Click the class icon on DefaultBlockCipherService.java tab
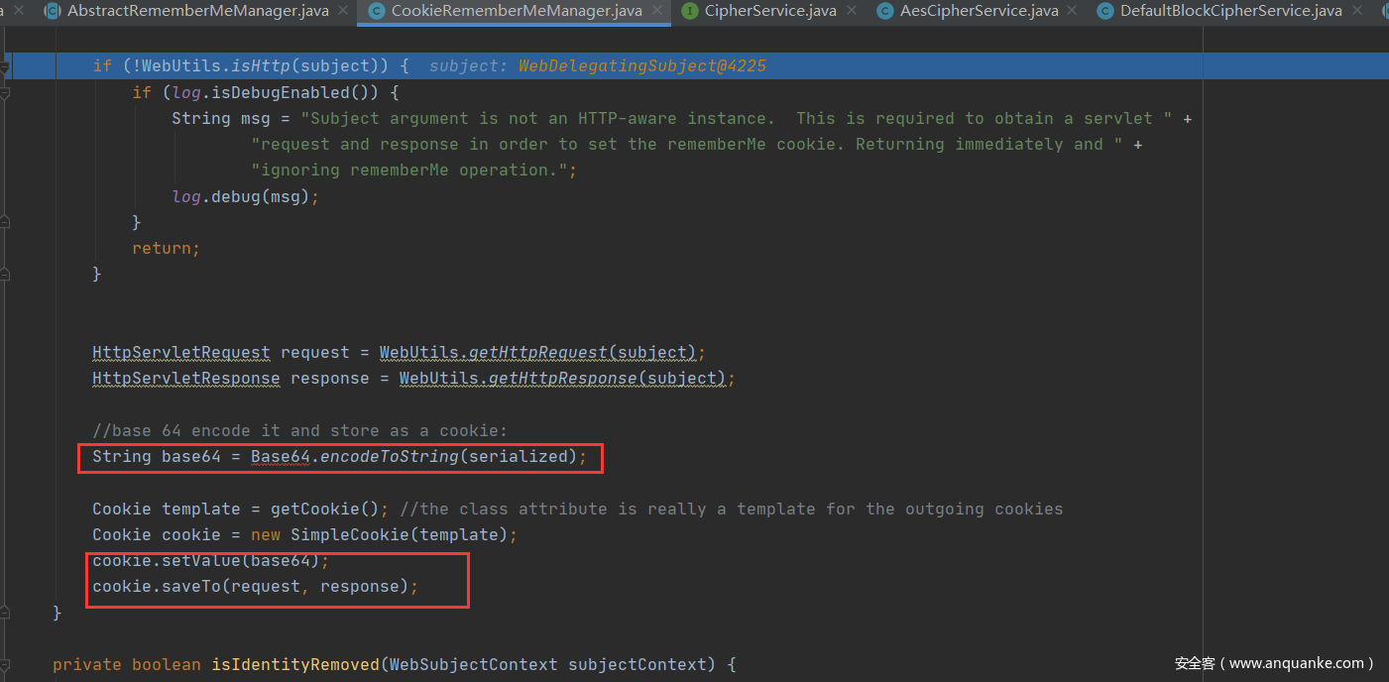Viewport: 1389px width, 682px height. [x=1104, y=11]
